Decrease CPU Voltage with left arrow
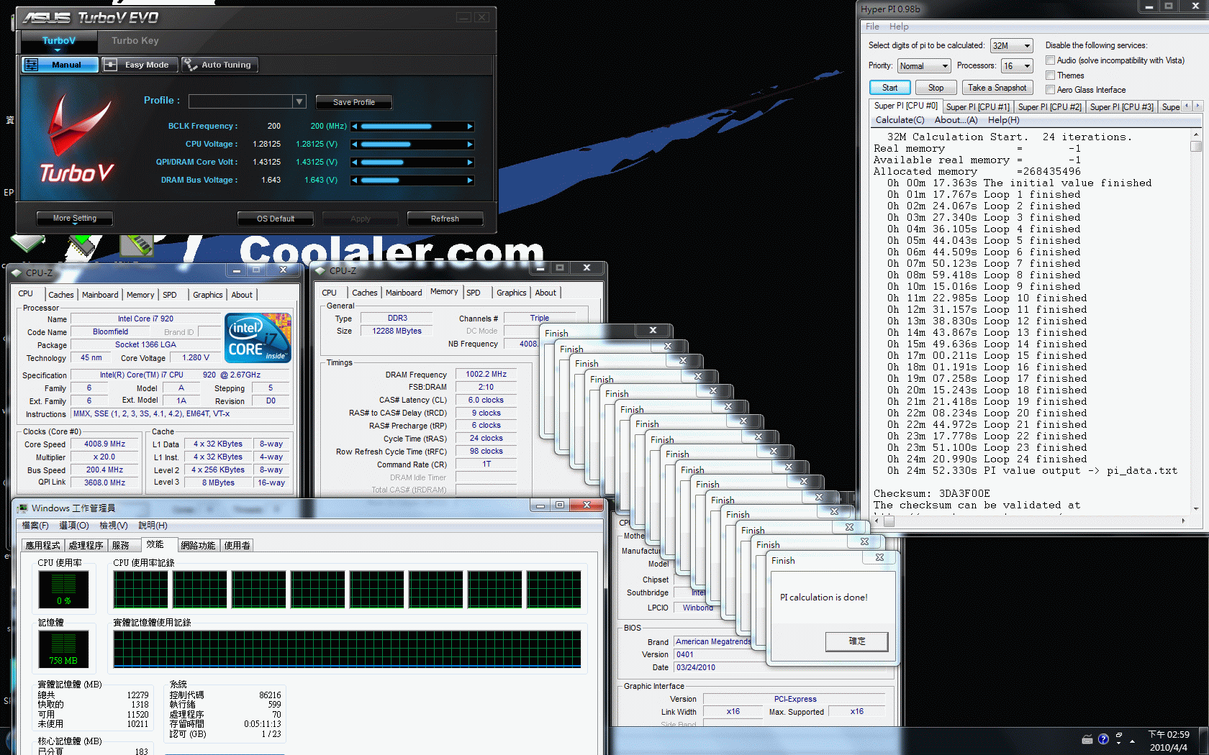This screenshot has width=1209, height=755. click(354, 144)
